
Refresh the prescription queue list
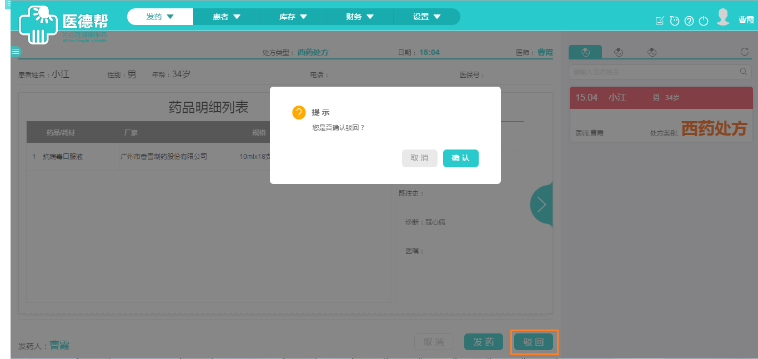[745, 52]
